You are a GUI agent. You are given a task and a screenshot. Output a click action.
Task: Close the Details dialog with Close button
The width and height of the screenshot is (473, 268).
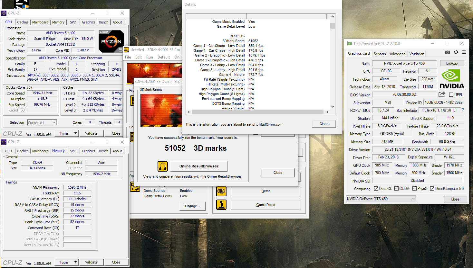[x=324, y=124]
